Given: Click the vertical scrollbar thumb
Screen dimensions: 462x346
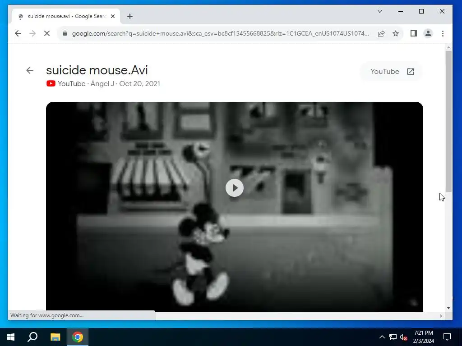Looking at the screenshot, I should click(448, 121).
